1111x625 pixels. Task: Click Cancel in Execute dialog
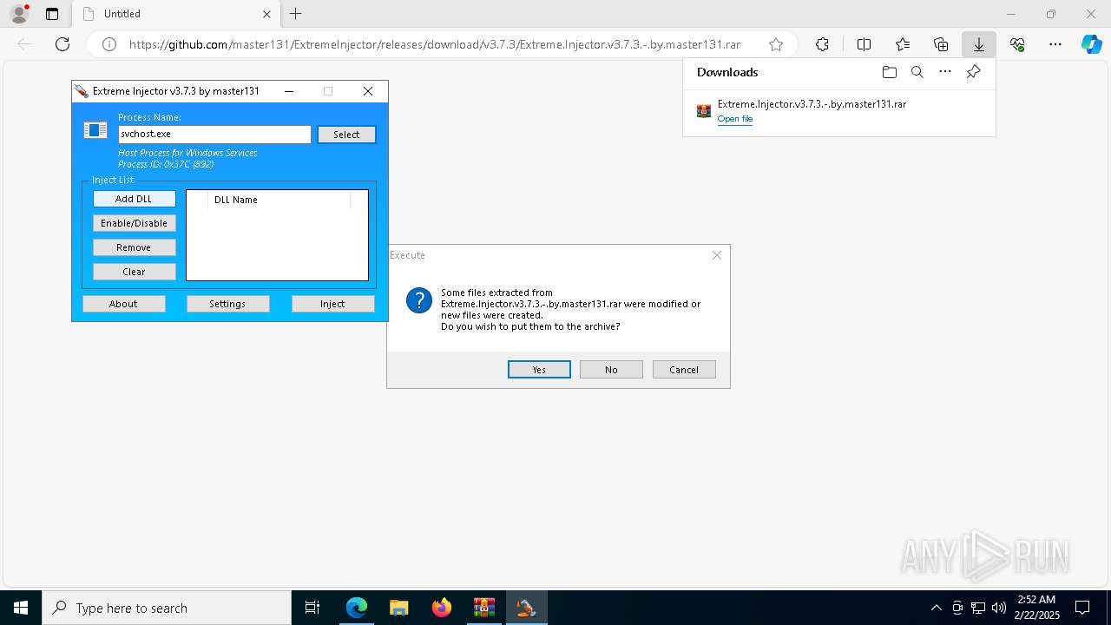click(x=684, y=370)
